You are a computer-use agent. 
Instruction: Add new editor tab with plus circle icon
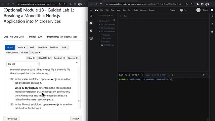pos(125,16)
